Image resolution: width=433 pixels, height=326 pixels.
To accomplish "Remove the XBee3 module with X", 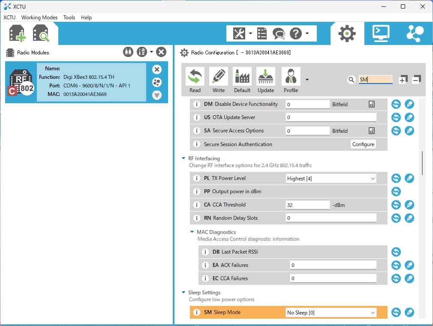I will pos(157,69).
